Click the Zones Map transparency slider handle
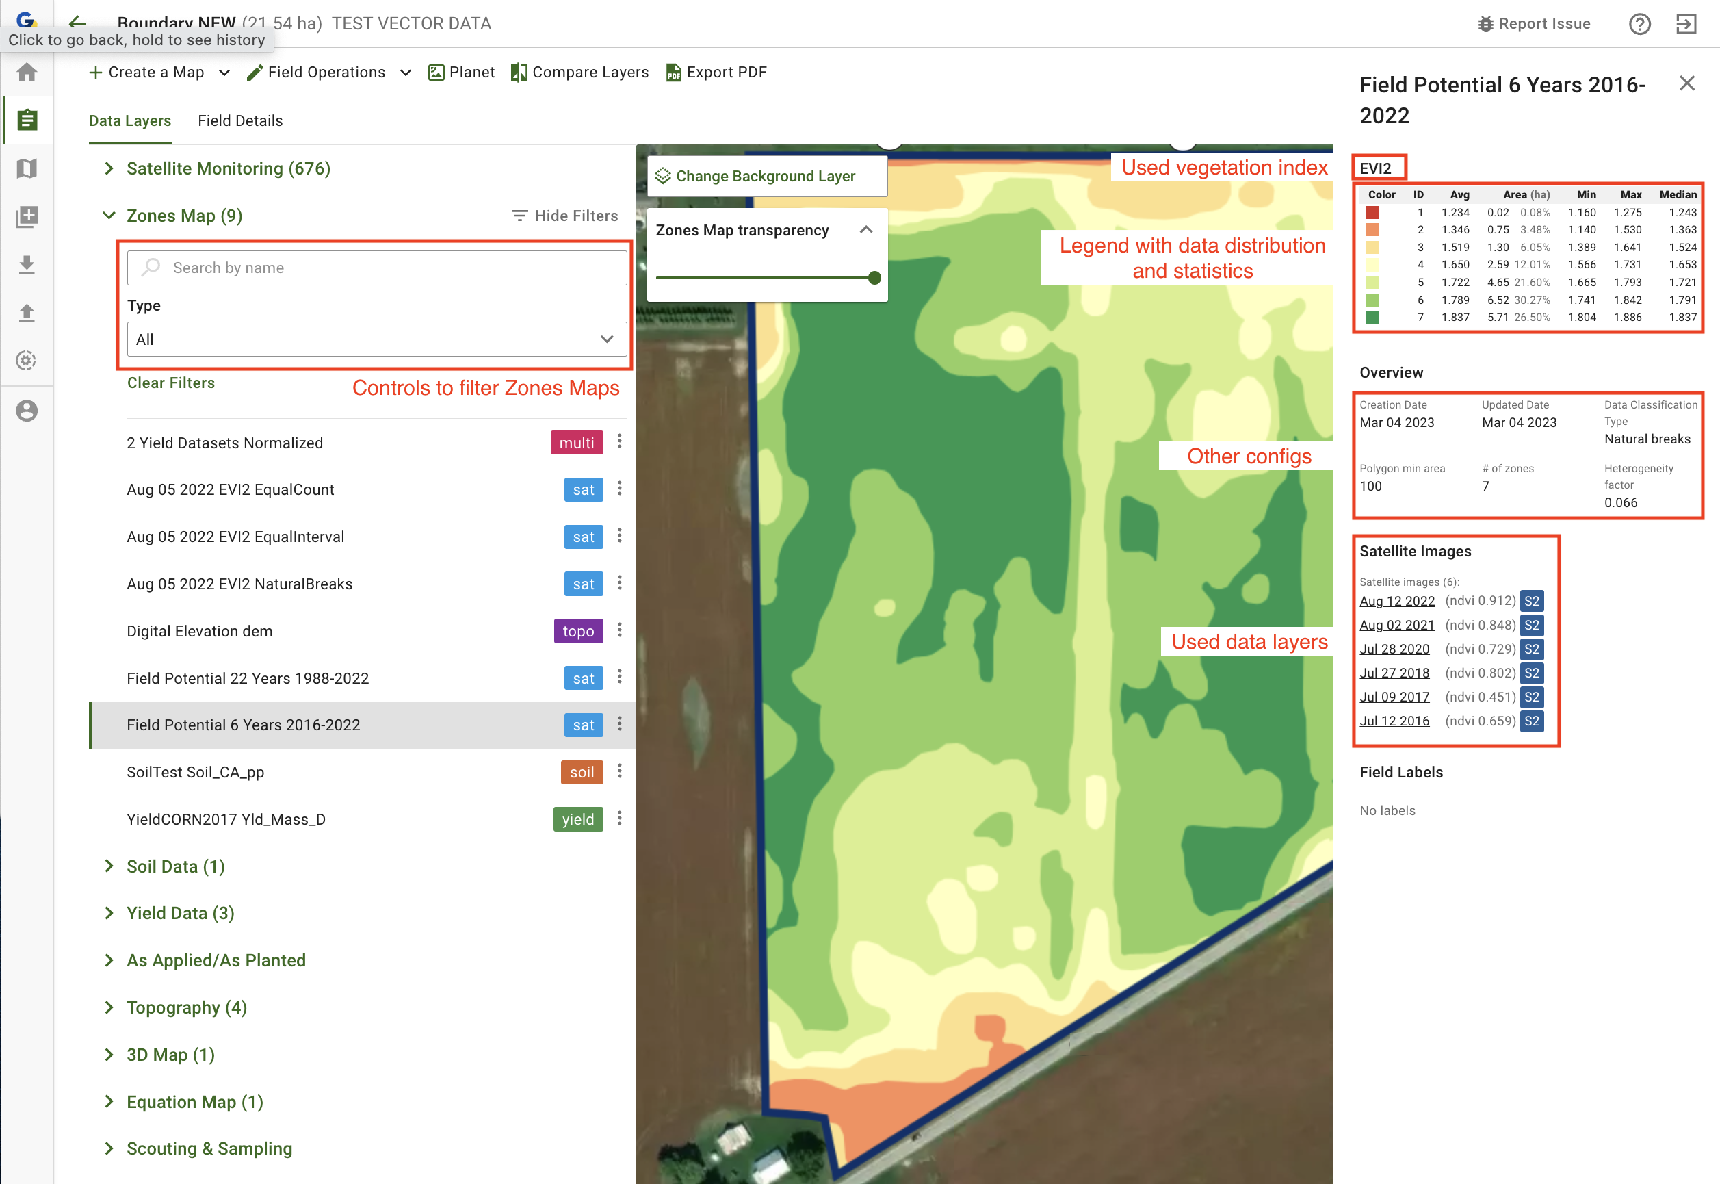Image resolution: width=1720 pixels, height=1184 pixels. pyautogui.click(x=874, y=277)
